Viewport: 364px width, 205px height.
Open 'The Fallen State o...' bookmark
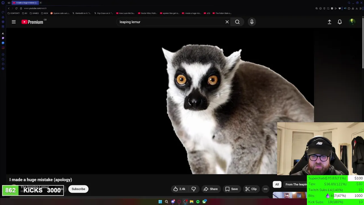pyautogui.click(x=222, y=13)
